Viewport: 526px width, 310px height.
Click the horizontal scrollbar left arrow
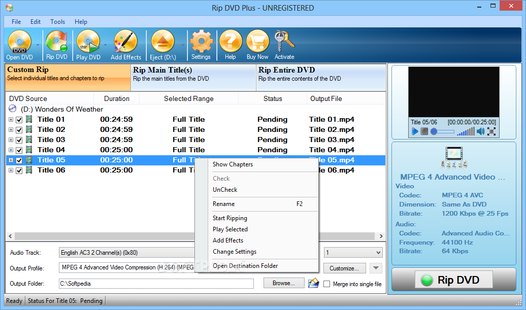click(x=10, y=236)
